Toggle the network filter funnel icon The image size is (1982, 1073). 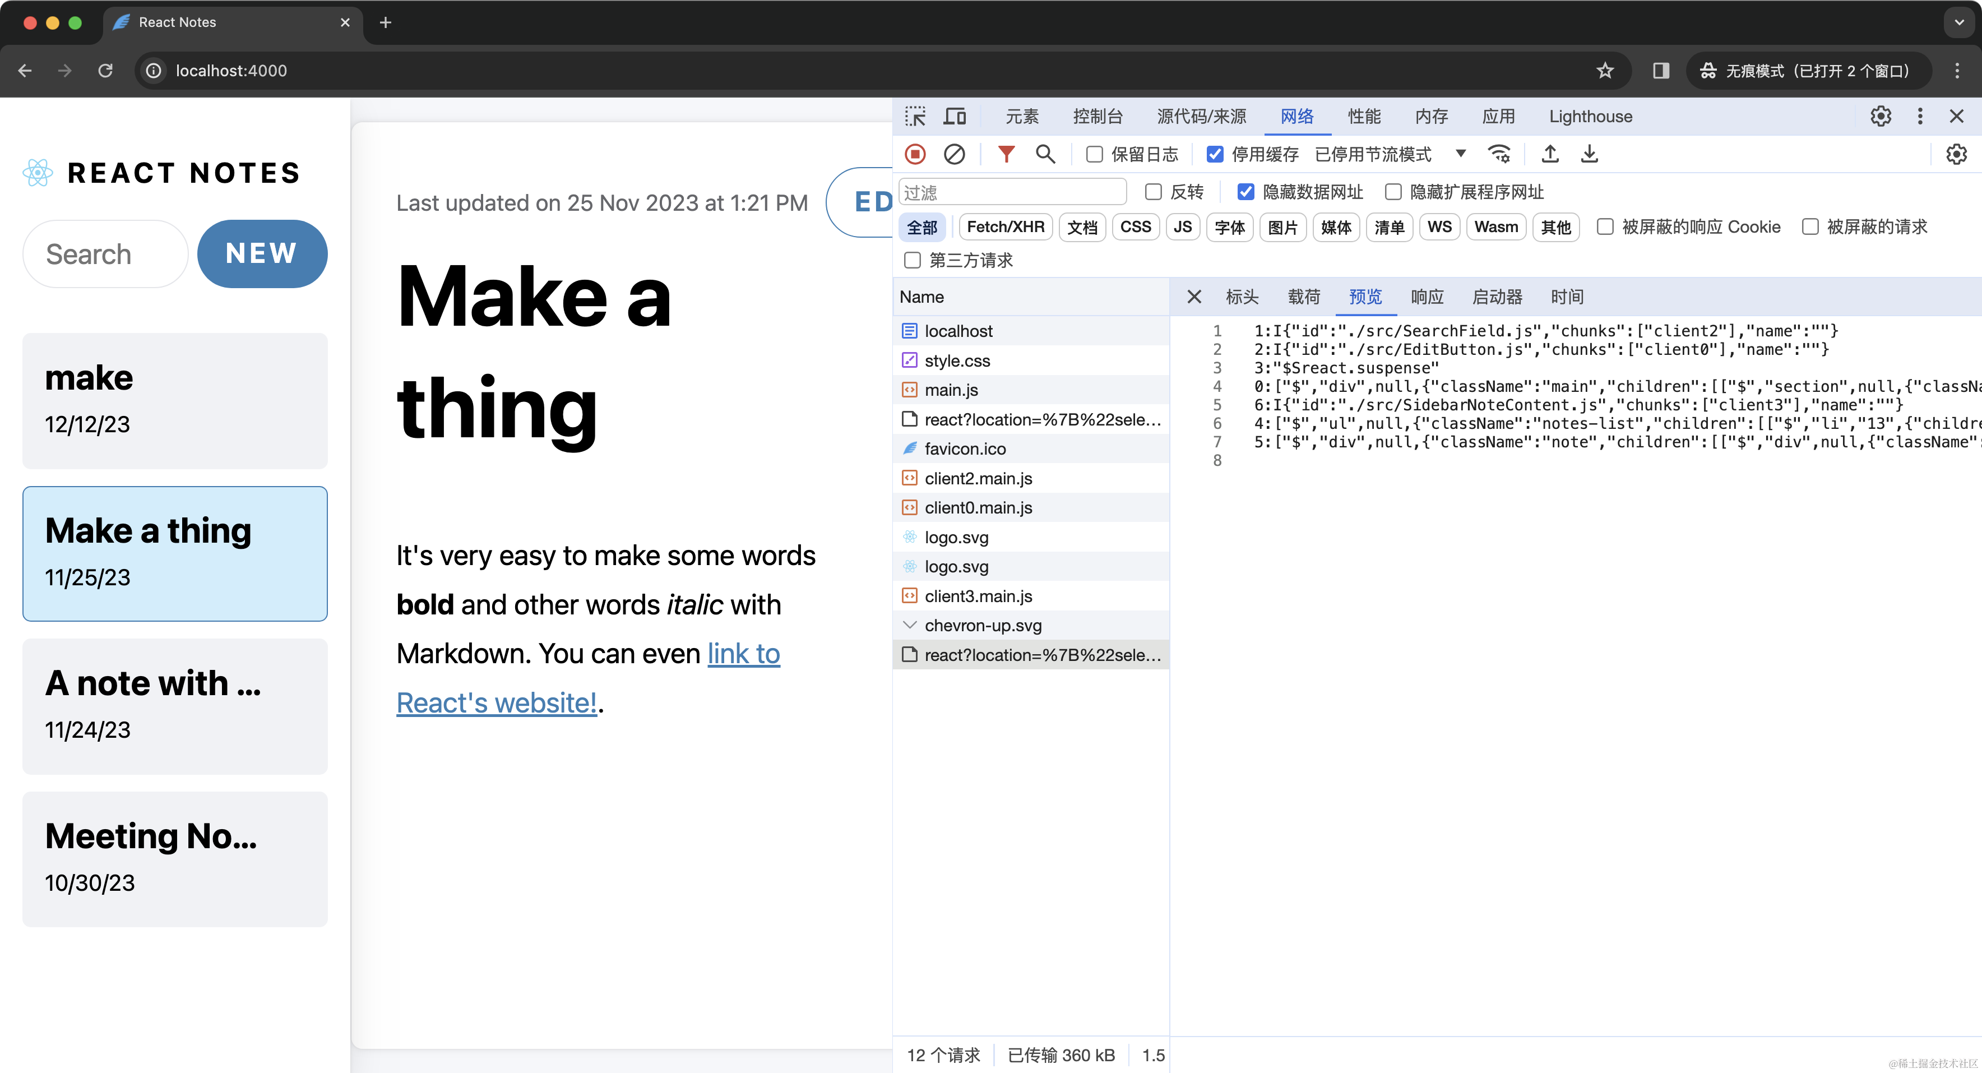(x=1006, y=154)
